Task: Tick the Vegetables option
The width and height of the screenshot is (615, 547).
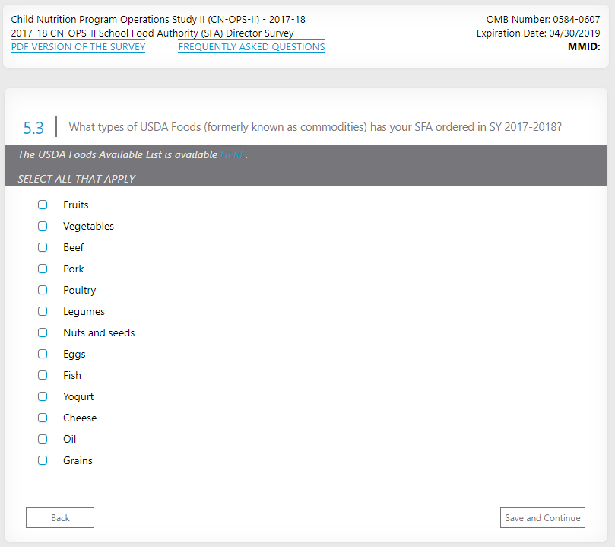Action: tap(43, 226)
